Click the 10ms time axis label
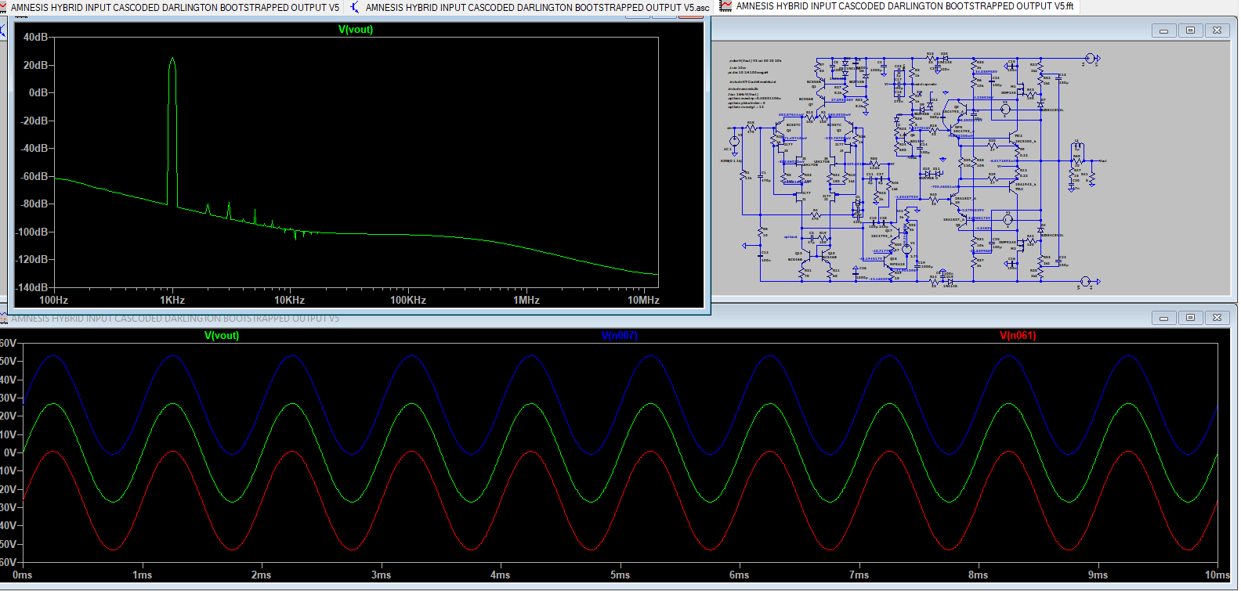Screen dimensions: 1241x591 [x=1217, y=575]
